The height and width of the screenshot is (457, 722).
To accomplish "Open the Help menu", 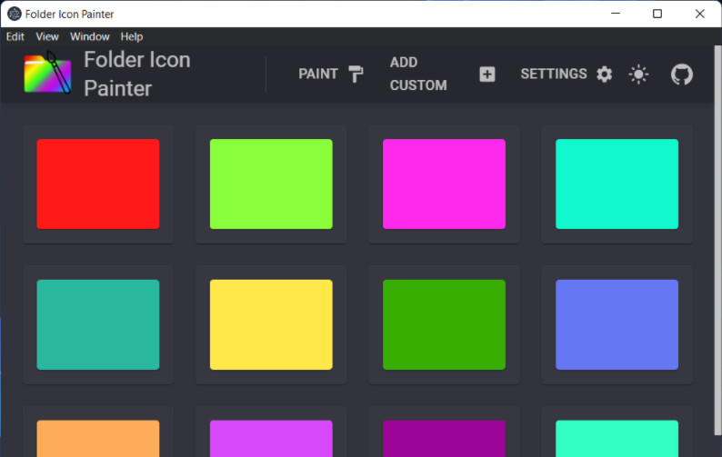I will [x=132, y=37].
